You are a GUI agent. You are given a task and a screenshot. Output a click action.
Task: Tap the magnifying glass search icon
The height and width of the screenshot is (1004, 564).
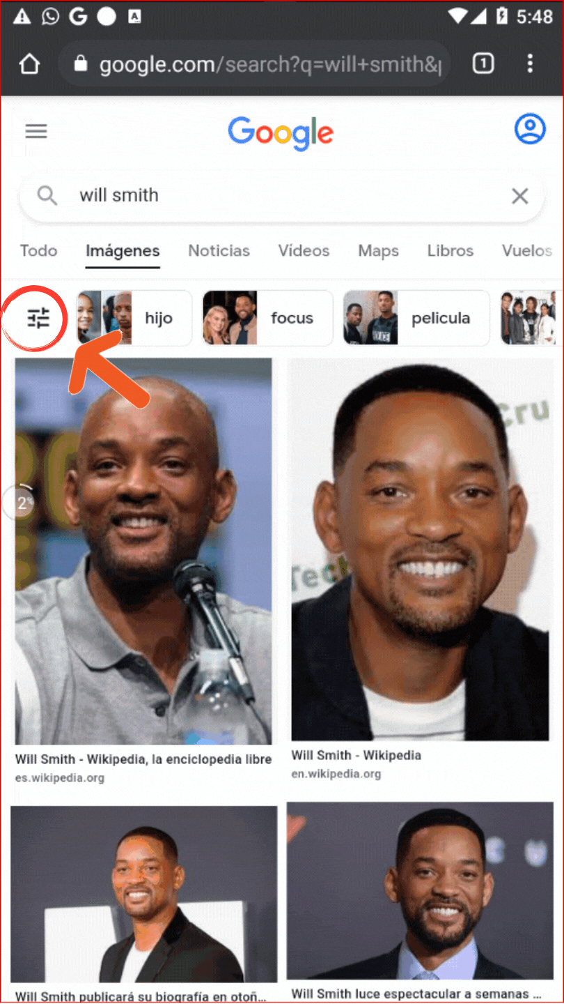pyautogui.click(x=47, y=196)
